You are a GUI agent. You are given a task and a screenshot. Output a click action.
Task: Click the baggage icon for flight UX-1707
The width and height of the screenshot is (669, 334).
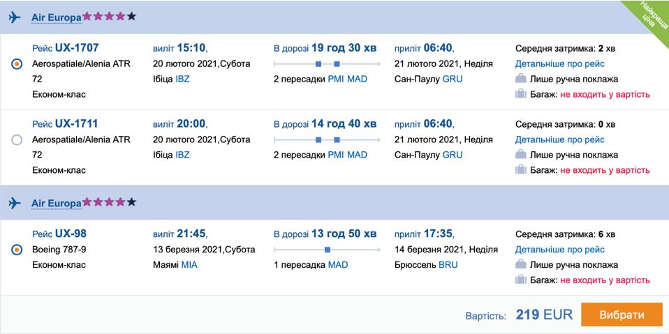520,94
